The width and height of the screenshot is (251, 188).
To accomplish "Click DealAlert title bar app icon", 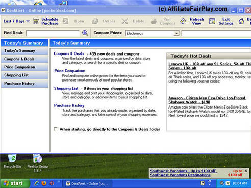I will coord(3,10).
